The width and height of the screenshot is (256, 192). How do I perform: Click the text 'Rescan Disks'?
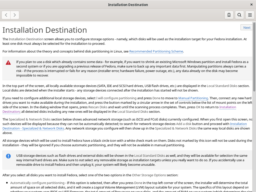click(x=98, y=107)
